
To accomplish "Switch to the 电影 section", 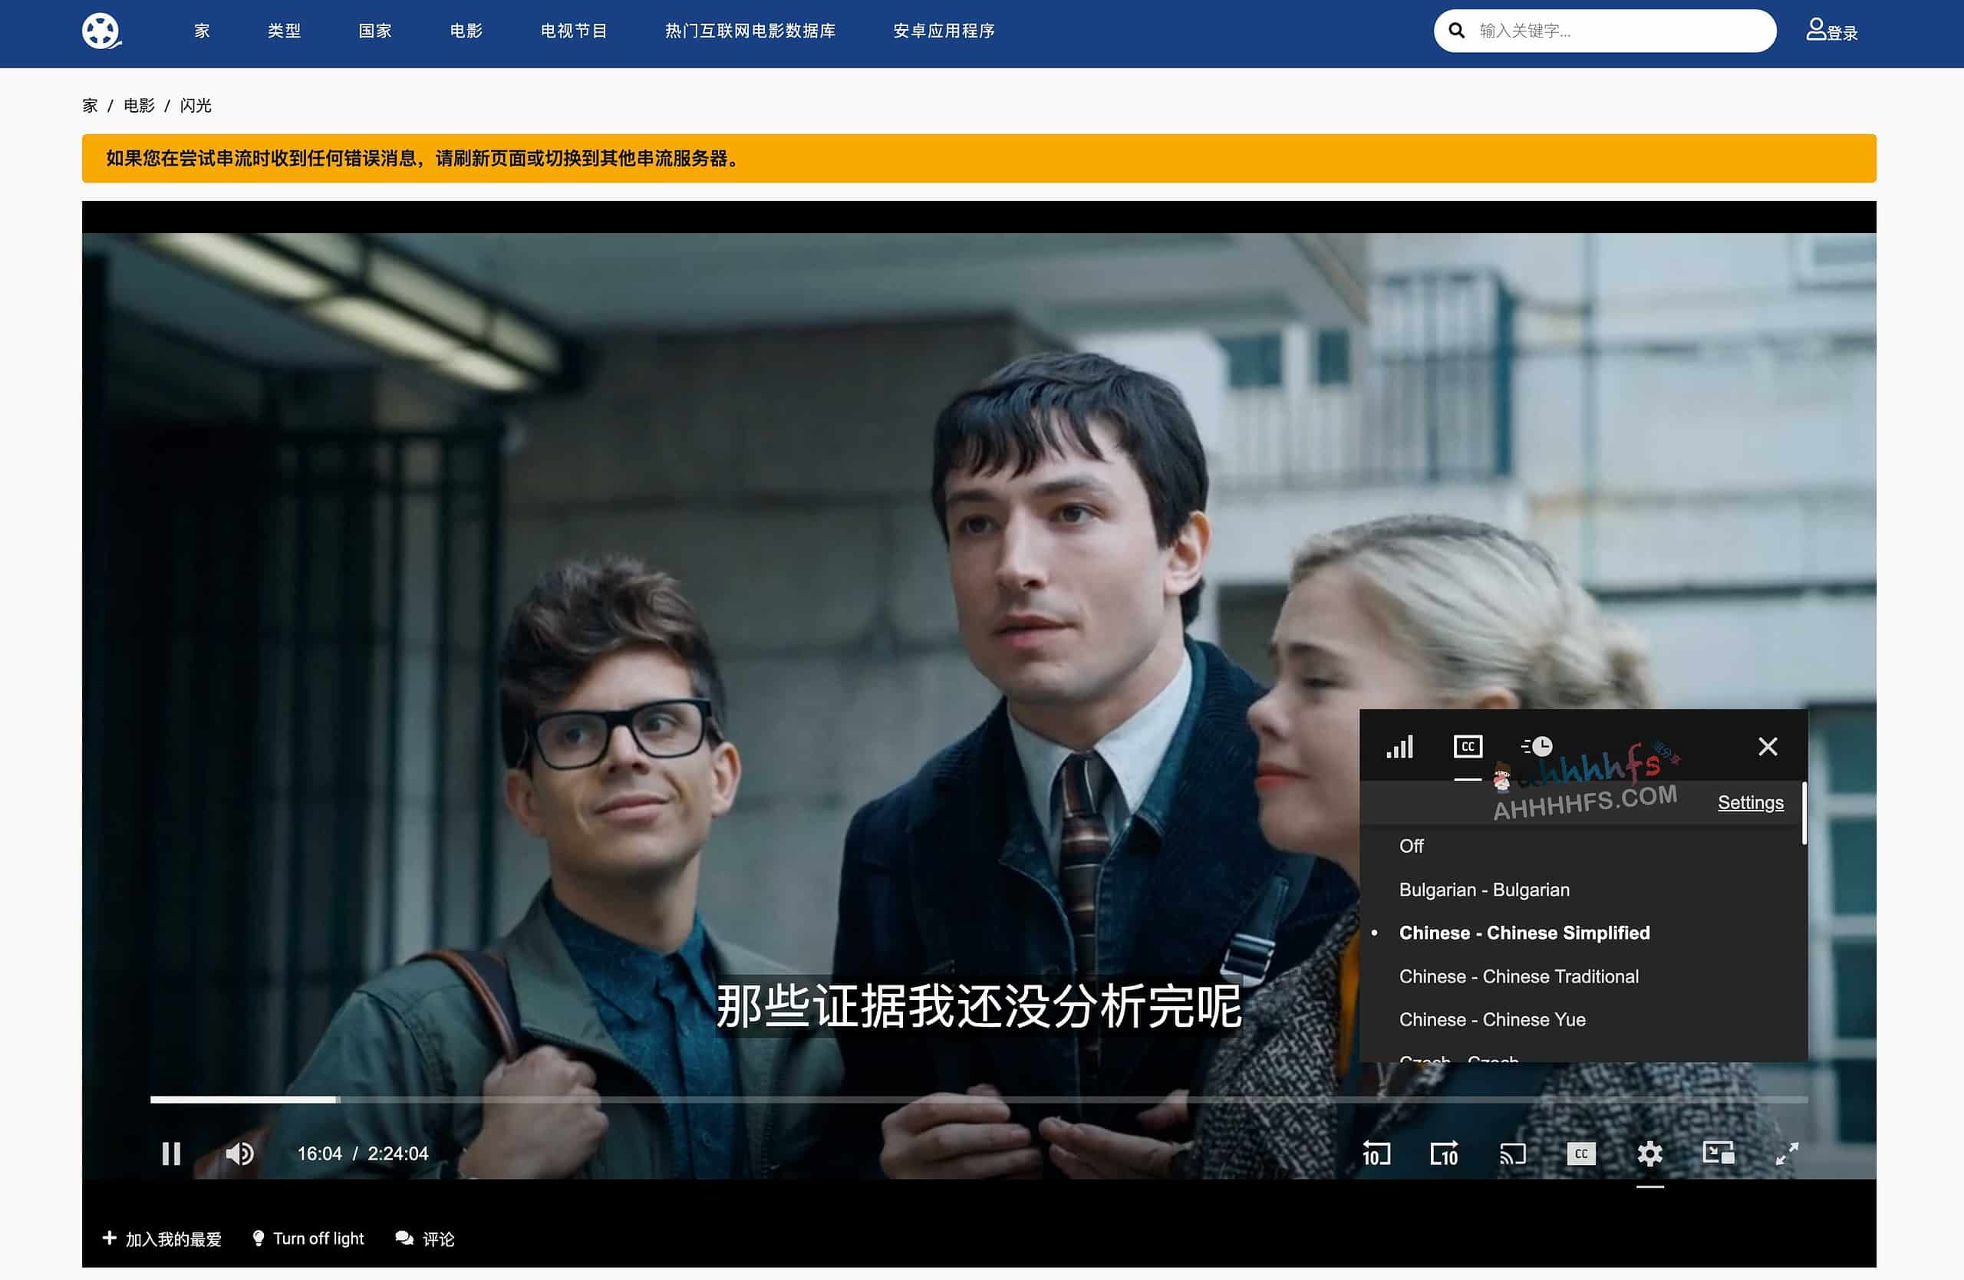I will (466, 31).
